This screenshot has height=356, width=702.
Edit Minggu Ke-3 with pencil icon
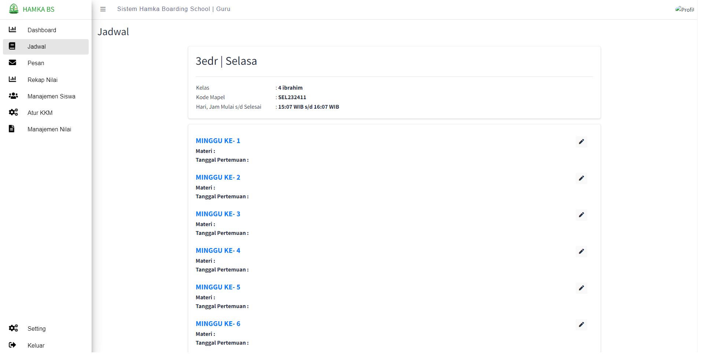581,215
